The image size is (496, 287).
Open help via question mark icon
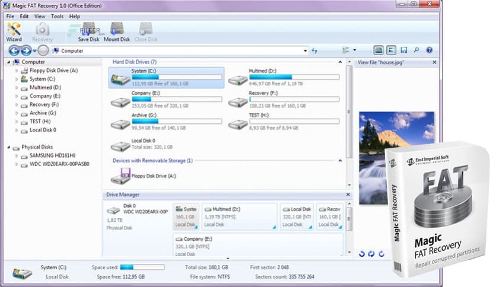click(429, 50)
